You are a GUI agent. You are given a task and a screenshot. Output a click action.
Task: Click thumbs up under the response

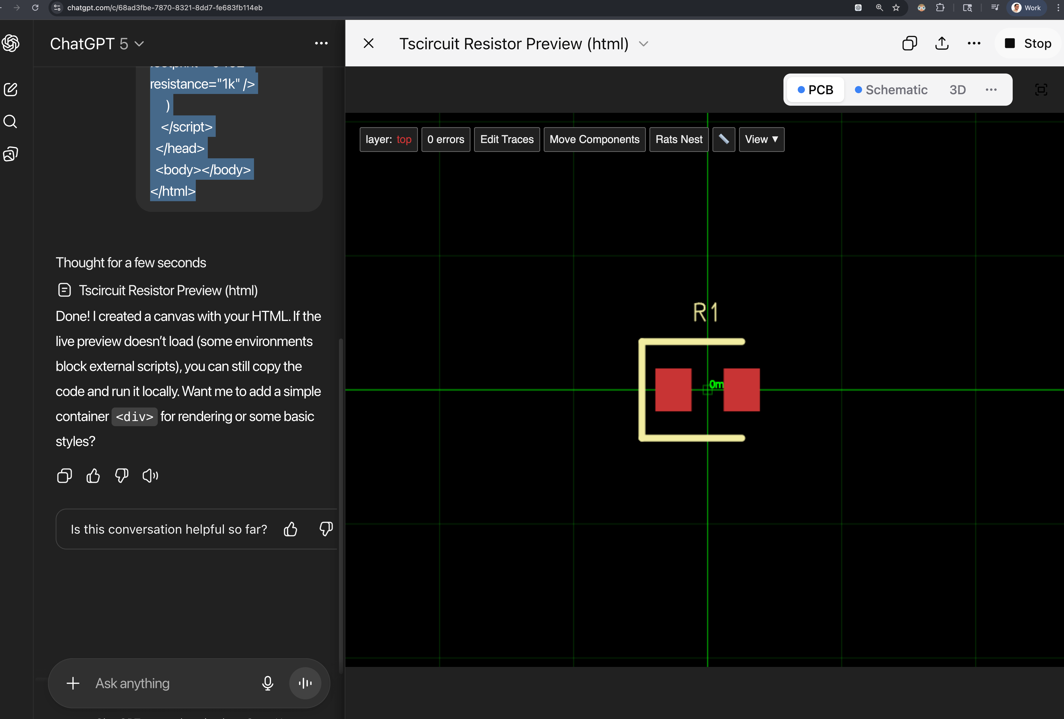[x=93, y=476]
